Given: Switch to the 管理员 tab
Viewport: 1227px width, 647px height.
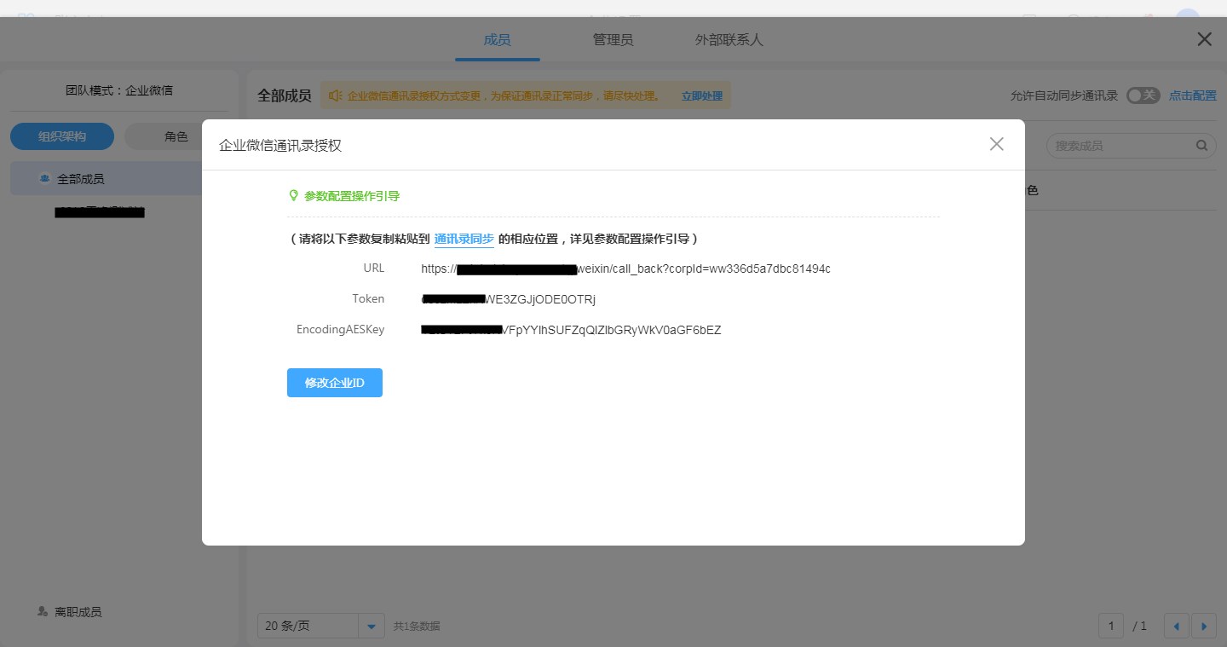Looking at the screenshot, I should click(613, 40).
